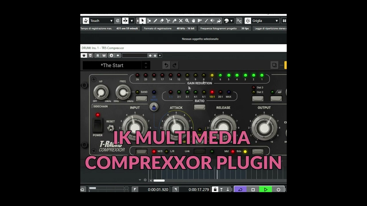Click the horizontal scrollbar thumb
This screenshot has height=206, width=367.
pyautogui.click(x=159, y=181)
